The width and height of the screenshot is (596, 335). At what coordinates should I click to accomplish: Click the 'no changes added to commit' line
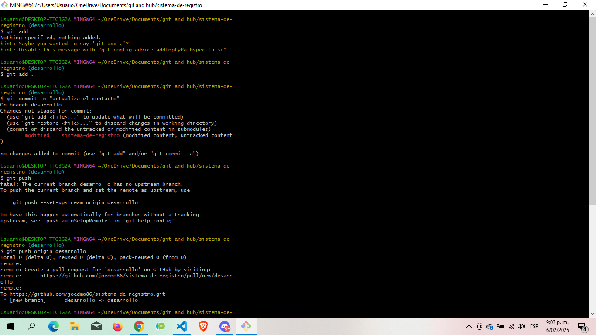click(99, 154)
